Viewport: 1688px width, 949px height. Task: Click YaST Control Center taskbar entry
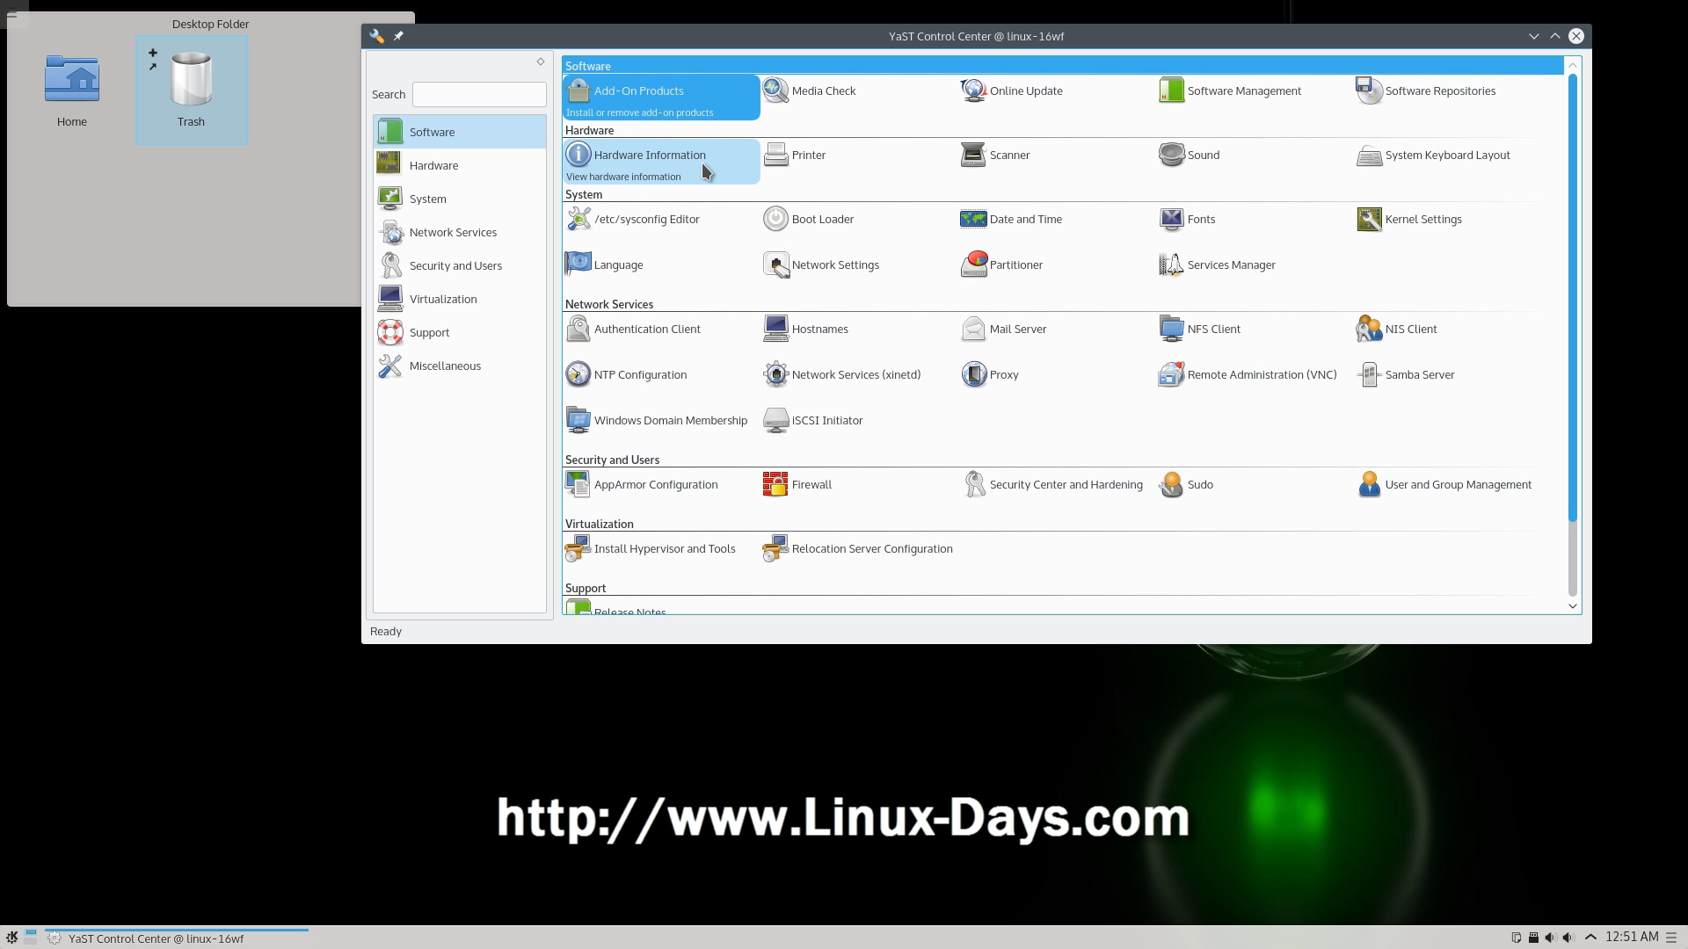point(176,938)
